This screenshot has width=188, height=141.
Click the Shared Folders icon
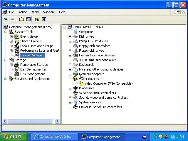tap(17, 41)
